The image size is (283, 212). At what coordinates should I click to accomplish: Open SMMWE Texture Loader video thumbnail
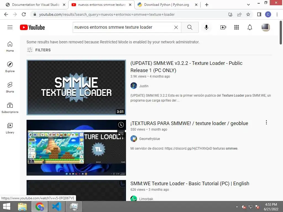pyautogui.click(x=76, y=88)
